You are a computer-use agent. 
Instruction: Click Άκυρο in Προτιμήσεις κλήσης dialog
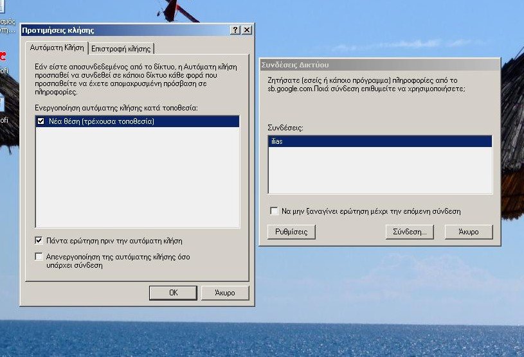coord(224,293)
